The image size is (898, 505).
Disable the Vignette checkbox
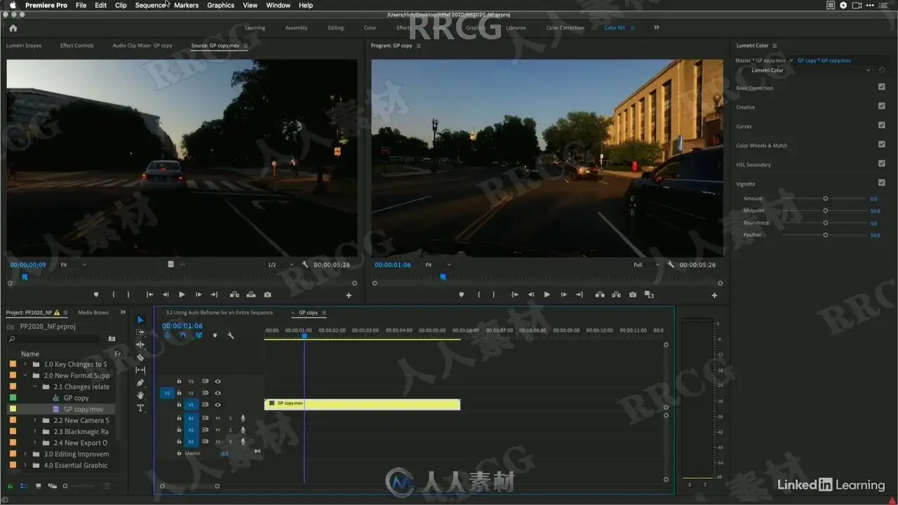click(881, 183)
